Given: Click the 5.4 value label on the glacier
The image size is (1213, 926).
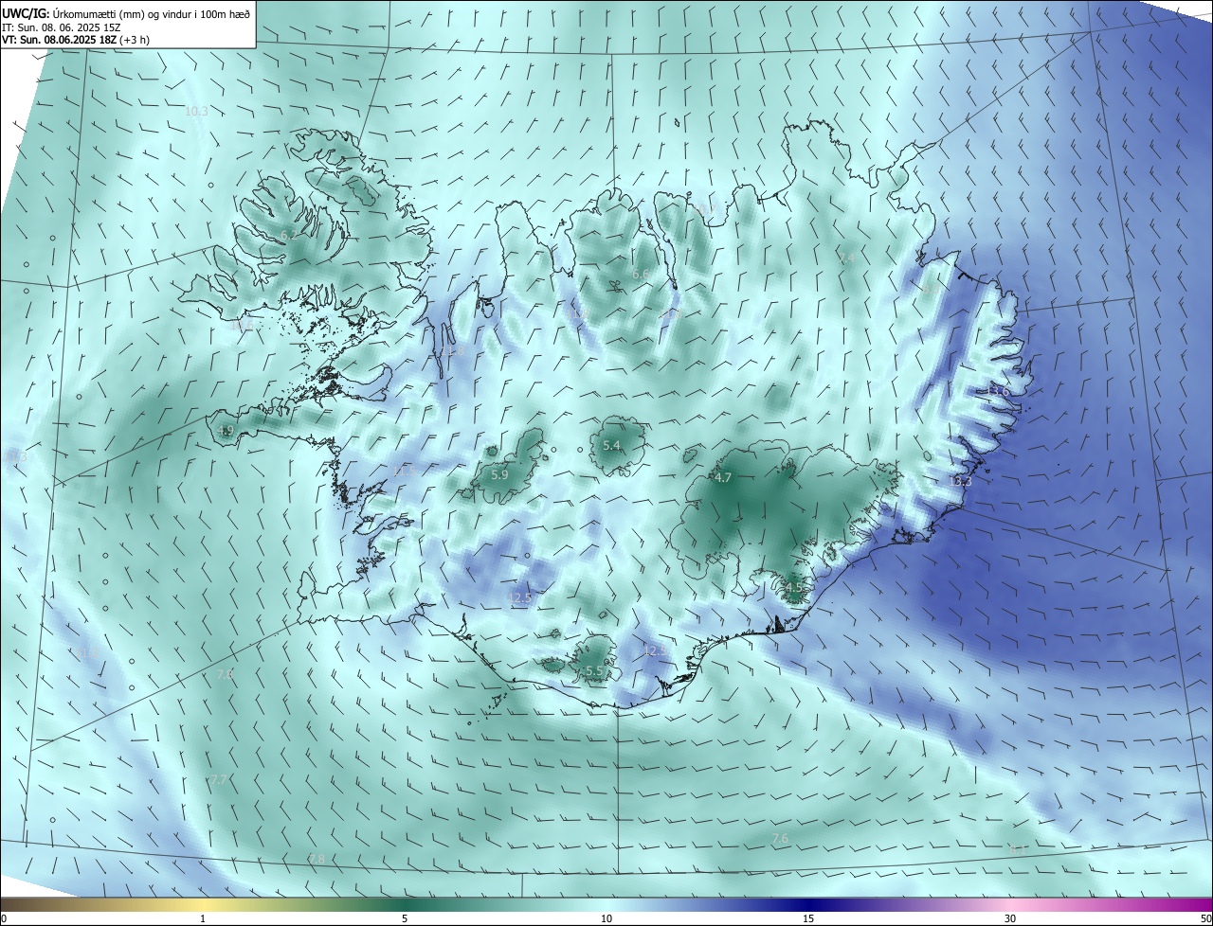Looking at the screenshot, I should [611, 445].
